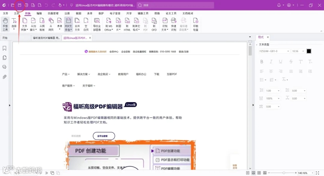The height and width of the screenshot is (176, 324).
Task: Toggle Underline in format panel
Action: click(x=280, y=62)
